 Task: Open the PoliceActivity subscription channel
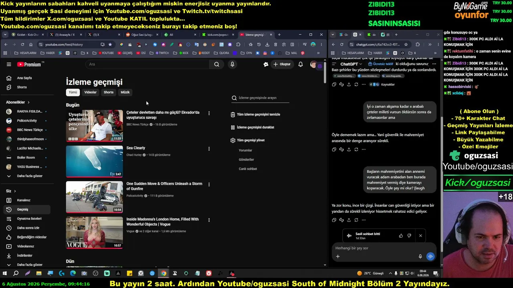click(x=26, y=121)
